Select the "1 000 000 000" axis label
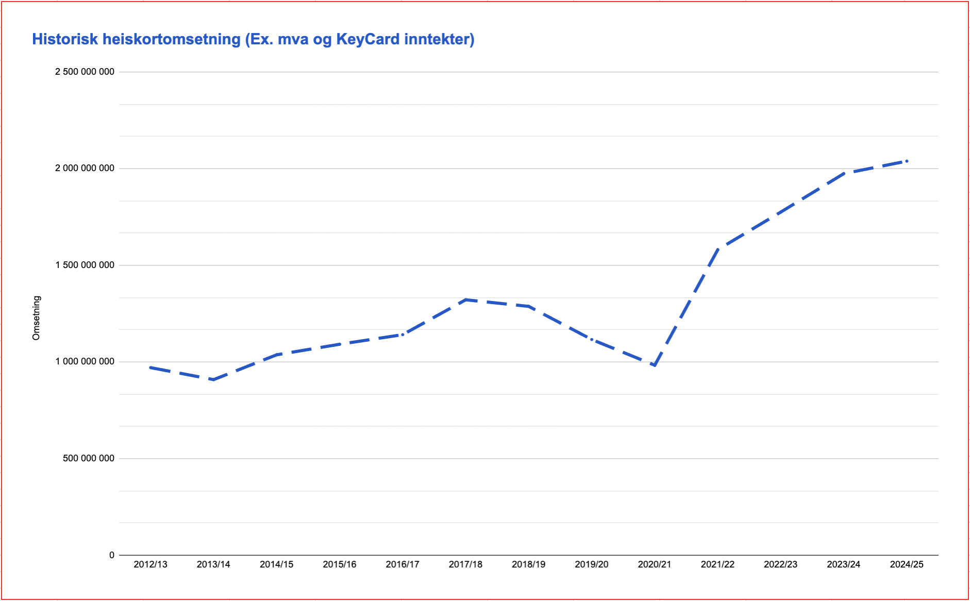The image size is (970, 601). point(85,361)
